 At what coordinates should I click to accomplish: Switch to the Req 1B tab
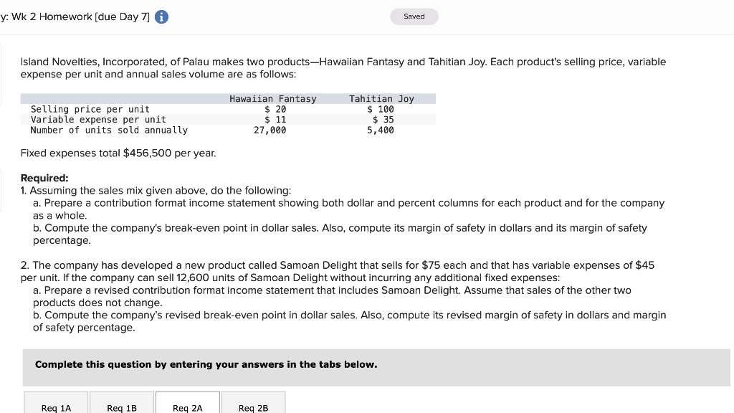122,407
